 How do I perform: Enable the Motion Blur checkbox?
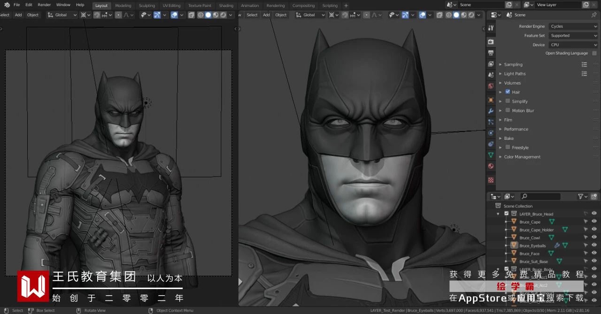pyautogui.click(x=508, y=110)
